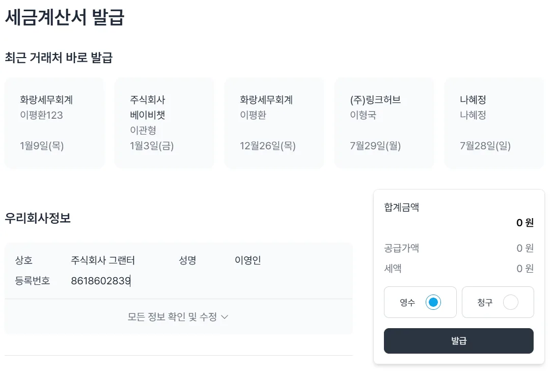Image resolution: width=554 pixels, height=373 pixels.
Task: Pick the (주)링크허브 이형국 client card
Action: pos(384,123)
